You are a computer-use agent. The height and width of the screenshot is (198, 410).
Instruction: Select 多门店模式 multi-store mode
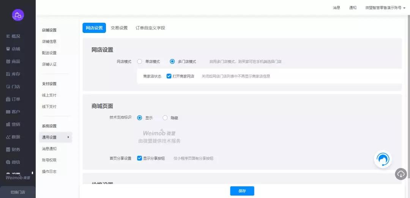172,62
